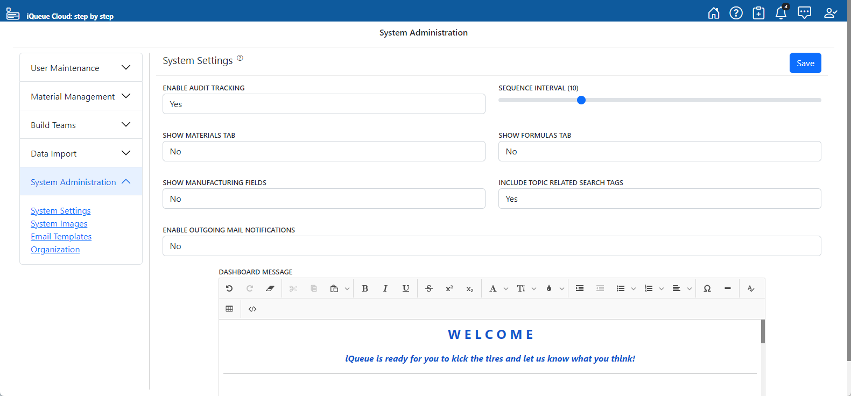Open Enable Audit Tracking dropdown
This screenshot has width=851, height=396.
point(324,104)
